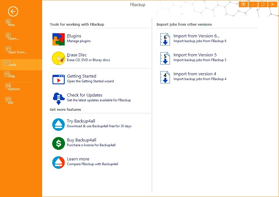Click 'Erase CD, DVD or Bluray discs' text
The width and height of the screenshot is (279, 197).
tap(88, 60)
